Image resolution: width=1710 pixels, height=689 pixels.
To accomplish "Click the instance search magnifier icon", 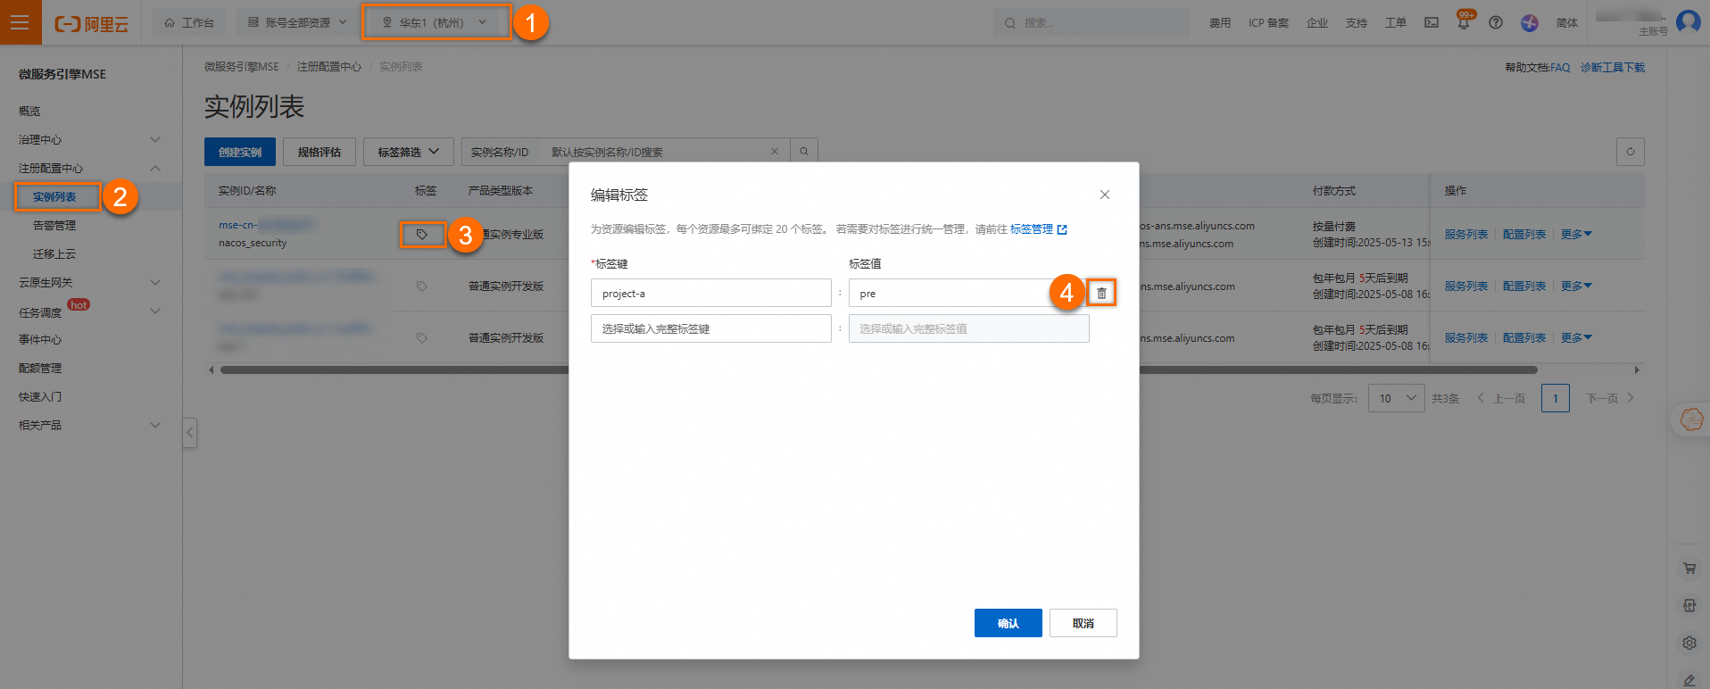I will pos(804,152).
